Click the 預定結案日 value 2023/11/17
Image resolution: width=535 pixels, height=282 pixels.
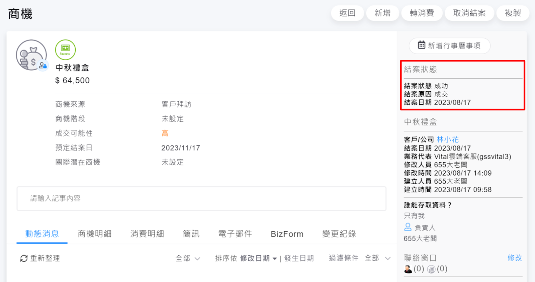181,148
